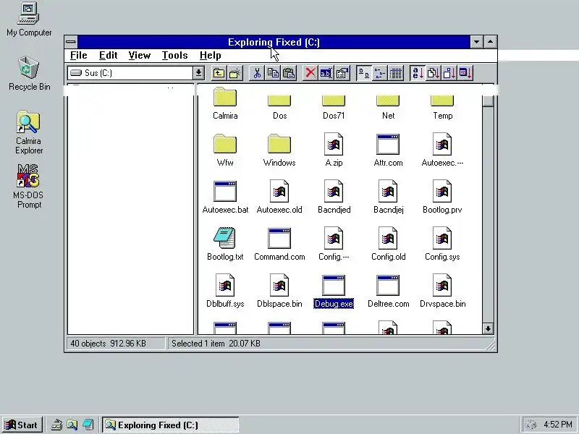This screenshot has height=434, width=579.
Task: Select the Config.sys file
Action: click(x=442, y=244)
